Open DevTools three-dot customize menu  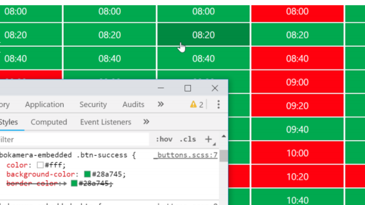218,104
